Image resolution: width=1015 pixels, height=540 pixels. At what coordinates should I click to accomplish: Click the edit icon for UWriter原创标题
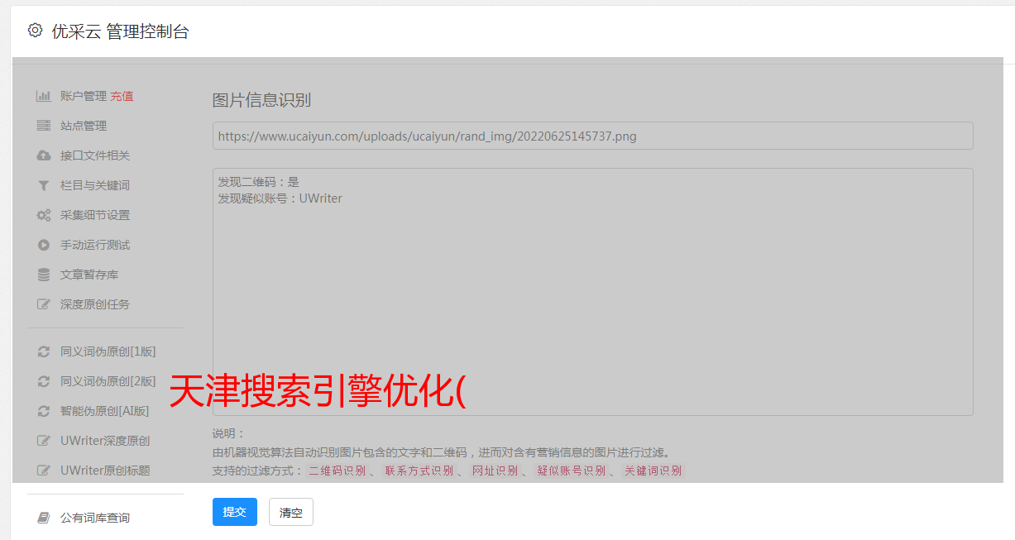coord(44,471)
